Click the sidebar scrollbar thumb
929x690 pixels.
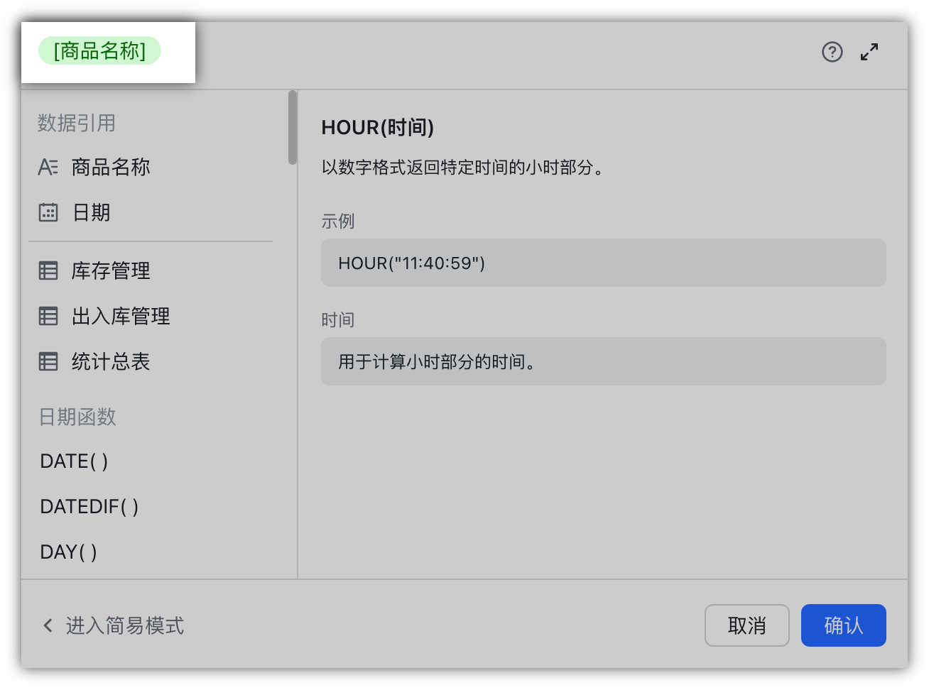click(x=291, y=128)
